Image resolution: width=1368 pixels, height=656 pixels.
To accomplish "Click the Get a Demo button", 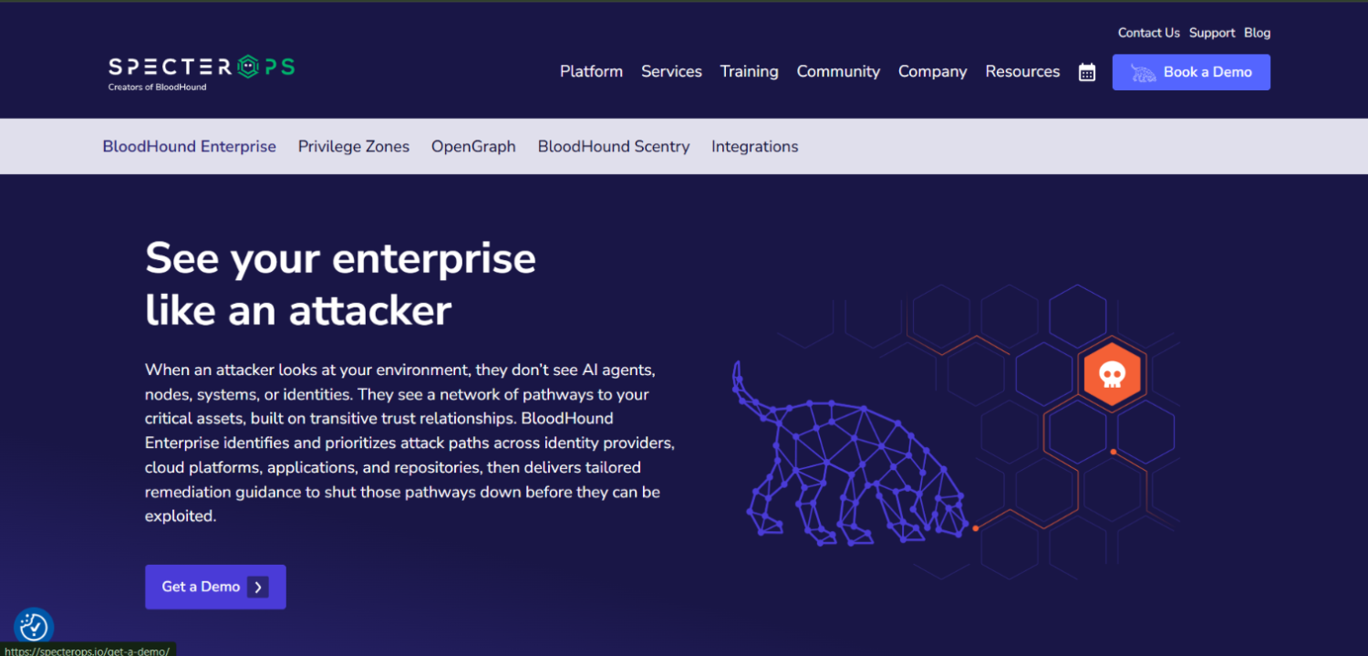I will 215,587.
